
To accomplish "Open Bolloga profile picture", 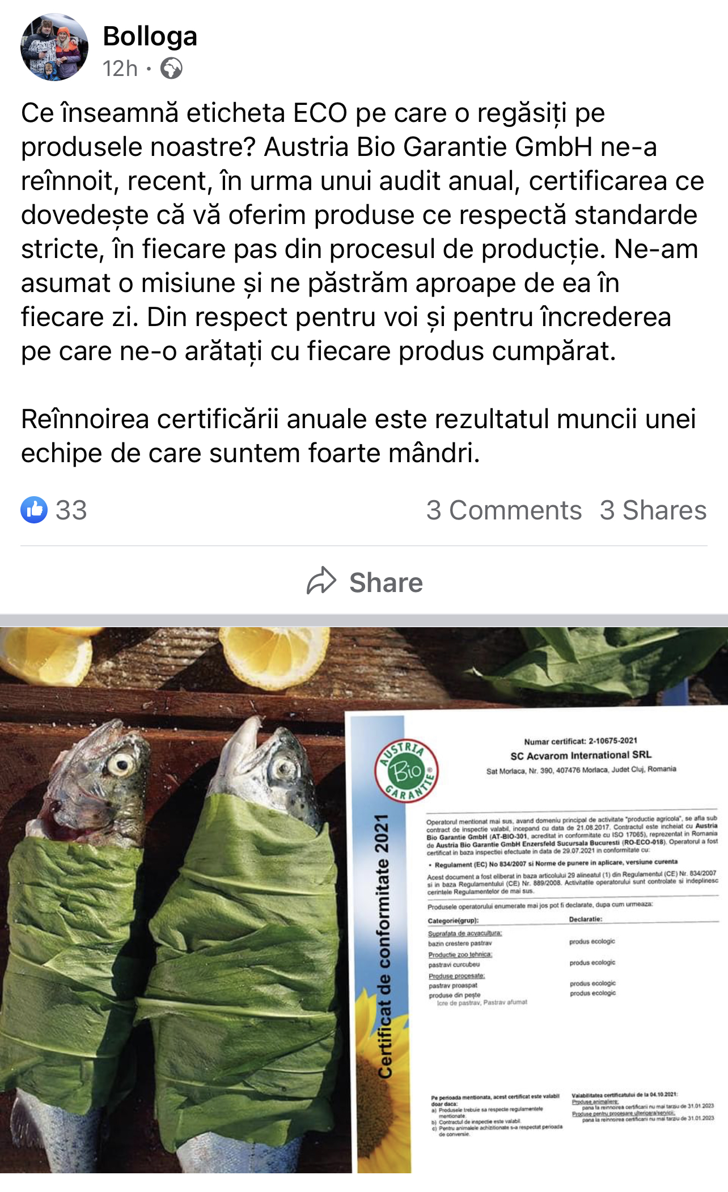I will click(54, 48).
